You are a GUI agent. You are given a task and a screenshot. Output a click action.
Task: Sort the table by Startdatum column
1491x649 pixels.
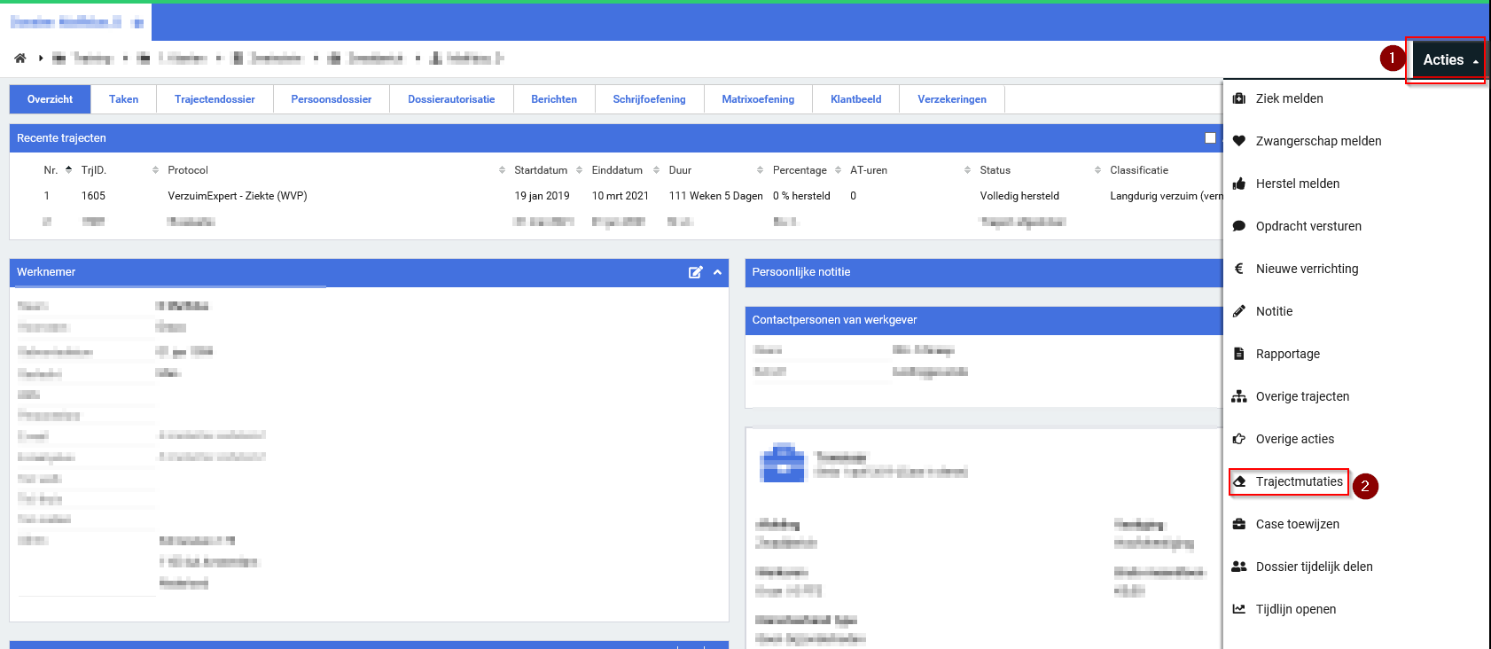pos(541,170)
